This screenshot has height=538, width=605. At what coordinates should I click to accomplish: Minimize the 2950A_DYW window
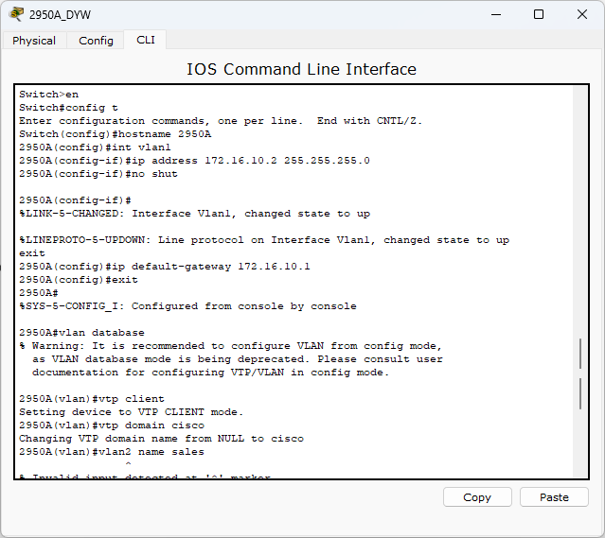(496, 14)
